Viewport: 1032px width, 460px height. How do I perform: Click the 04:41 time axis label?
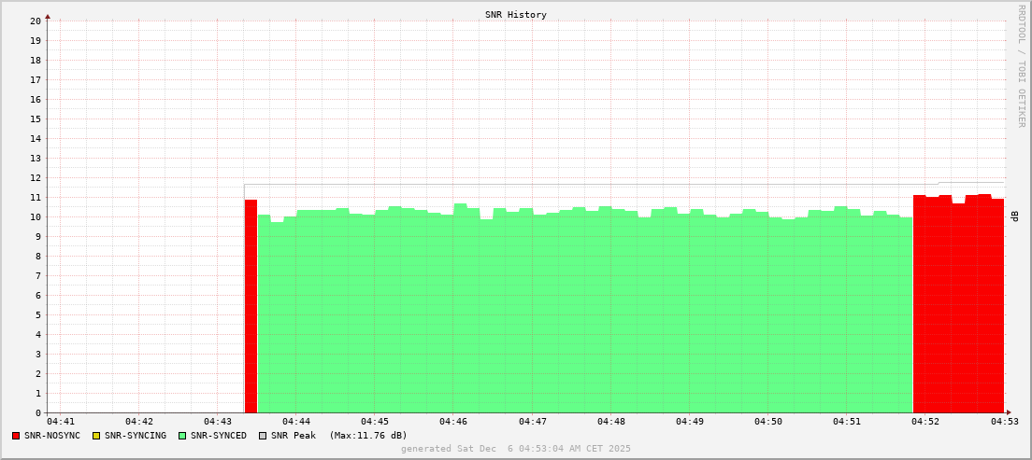pos(61,423)
